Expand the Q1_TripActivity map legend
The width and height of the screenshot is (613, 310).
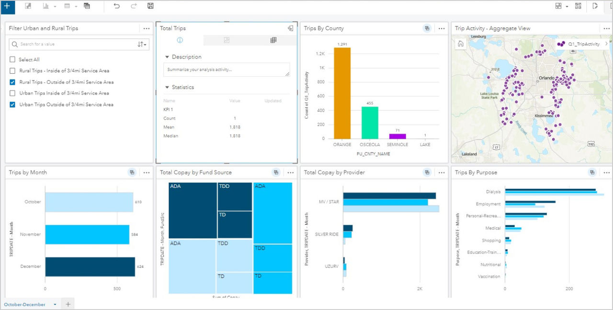point(606,44)
